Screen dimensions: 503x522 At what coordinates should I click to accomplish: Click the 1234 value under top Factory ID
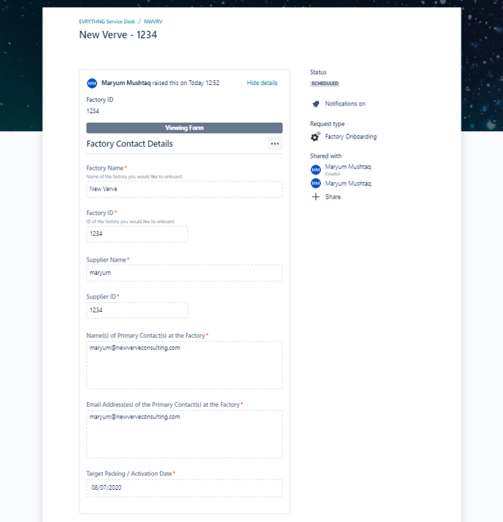pos(92,111)
